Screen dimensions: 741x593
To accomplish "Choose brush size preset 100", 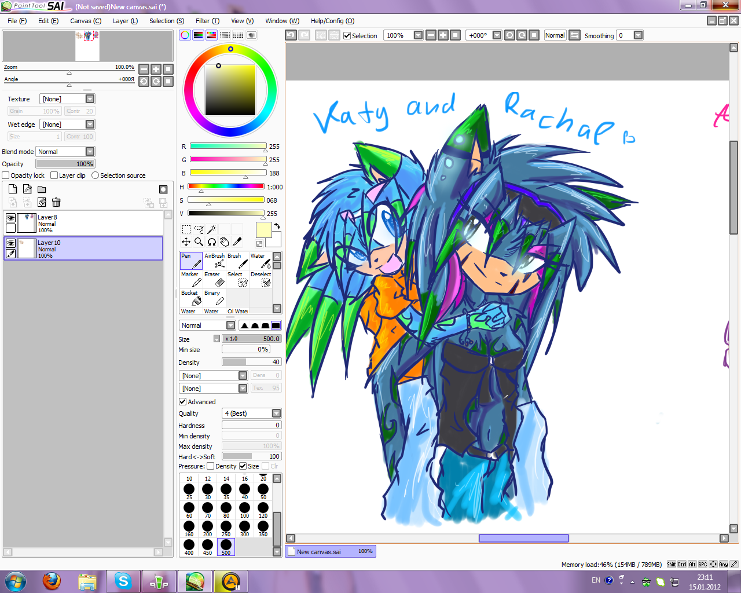I will (x=244, y=509).
